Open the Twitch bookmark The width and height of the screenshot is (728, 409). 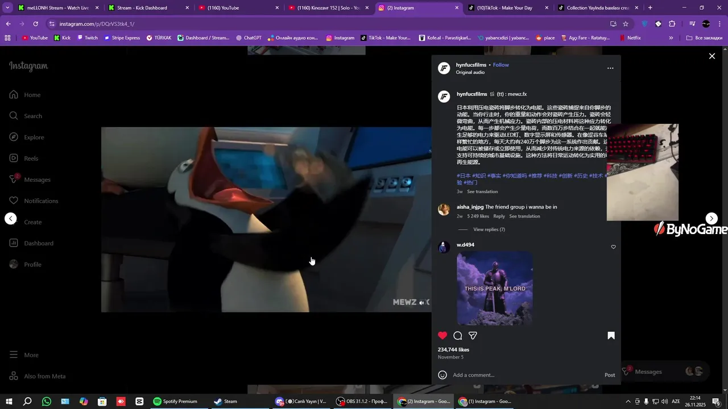87,38
